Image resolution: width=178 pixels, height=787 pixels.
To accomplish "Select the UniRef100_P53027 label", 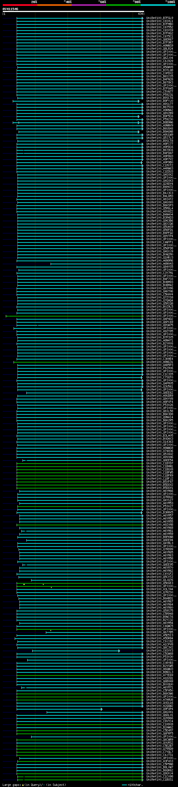I will pyautogui.click(x=159, y=506).
